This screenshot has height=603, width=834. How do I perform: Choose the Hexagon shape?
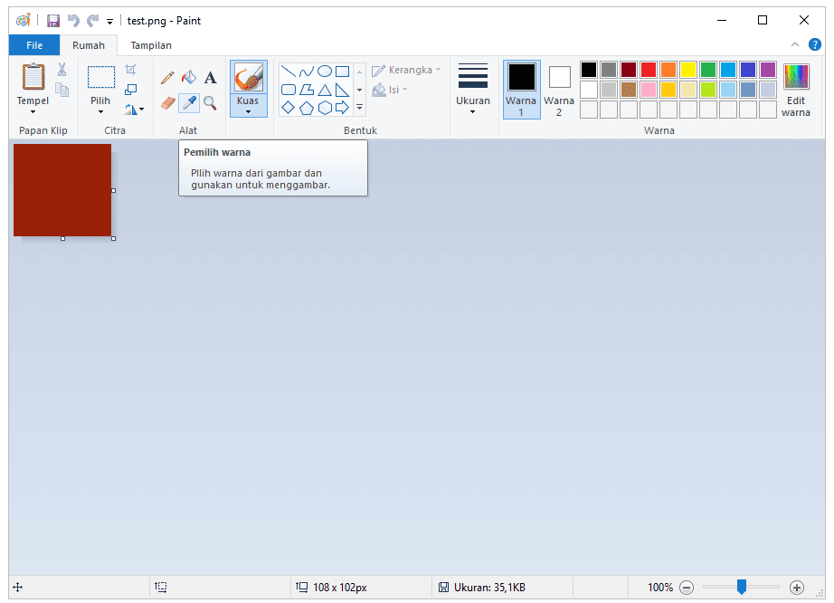325,108
